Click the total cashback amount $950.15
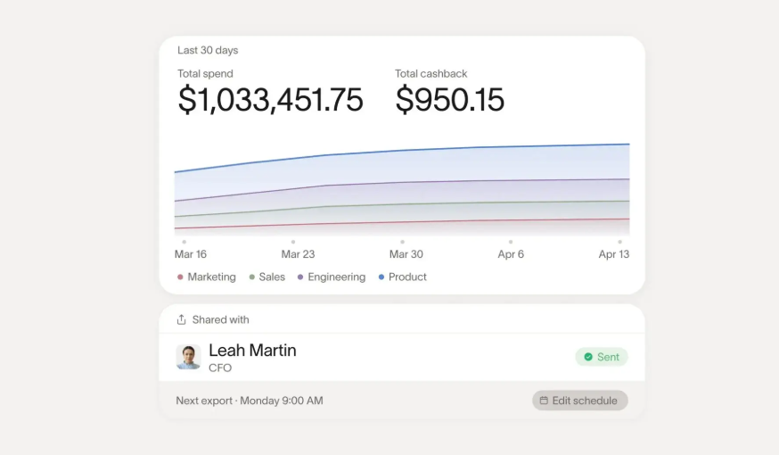The height and width of the screenshot is (455, 779). pyautogui.click(x=449, y=99)
